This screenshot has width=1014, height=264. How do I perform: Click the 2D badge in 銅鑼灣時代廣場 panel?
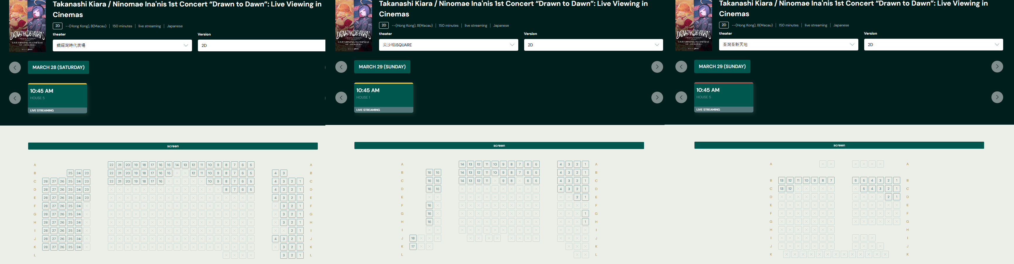(57, 26)
